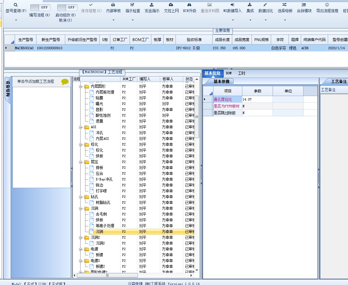Click the 是否为PTFE板材 parameter row
Image resolution: width=348 pixels, height=285 pixels.
(260, 106)
